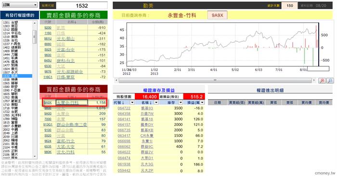
Task: Open seller broker link 日盛-豐原
Action: 65,77
